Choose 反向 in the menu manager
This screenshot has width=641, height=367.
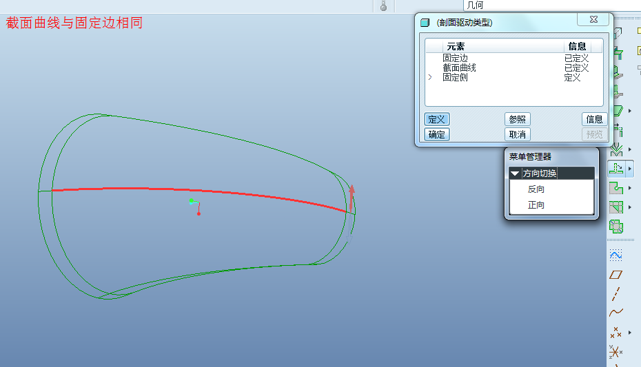(536, 189)
